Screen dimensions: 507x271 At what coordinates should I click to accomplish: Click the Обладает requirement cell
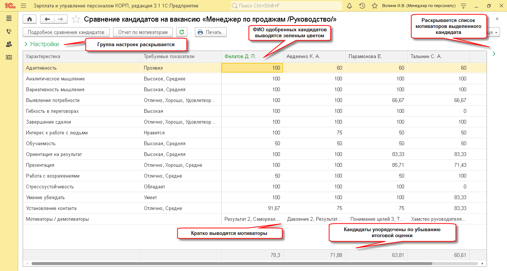181,187
